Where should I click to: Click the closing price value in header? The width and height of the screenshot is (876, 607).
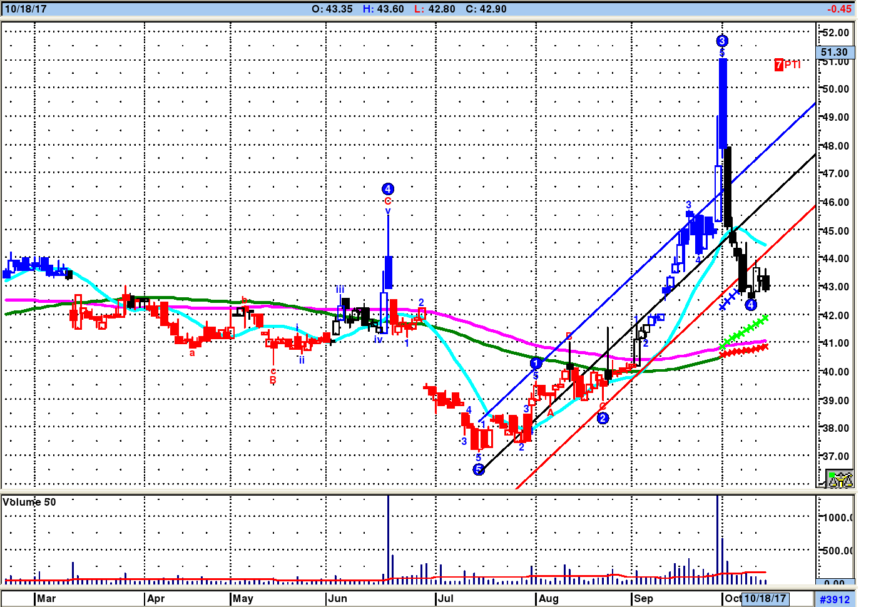coord(493,9)
